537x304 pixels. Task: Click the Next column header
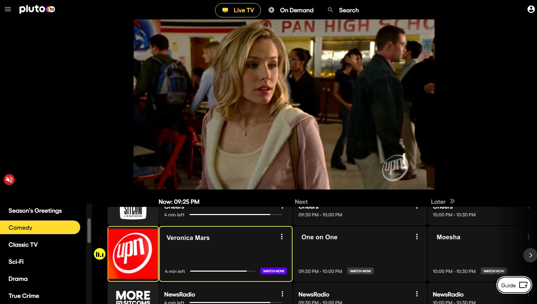coord(301,202)
